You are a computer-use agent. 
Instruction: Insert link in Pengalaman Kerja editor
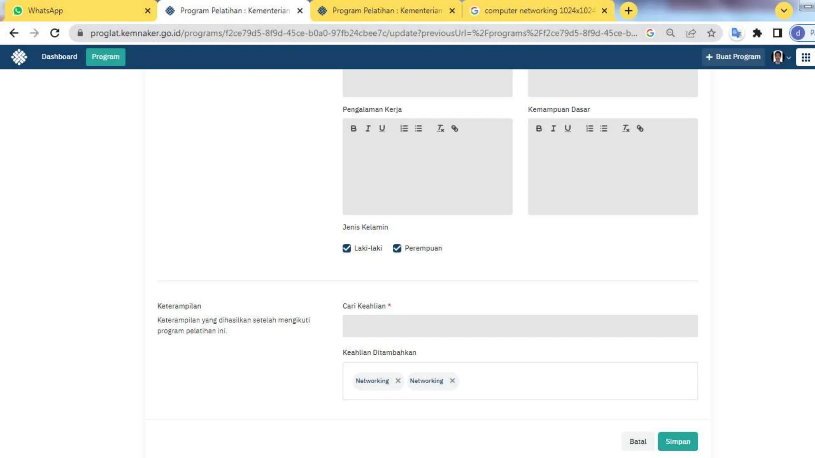point(454,128)
